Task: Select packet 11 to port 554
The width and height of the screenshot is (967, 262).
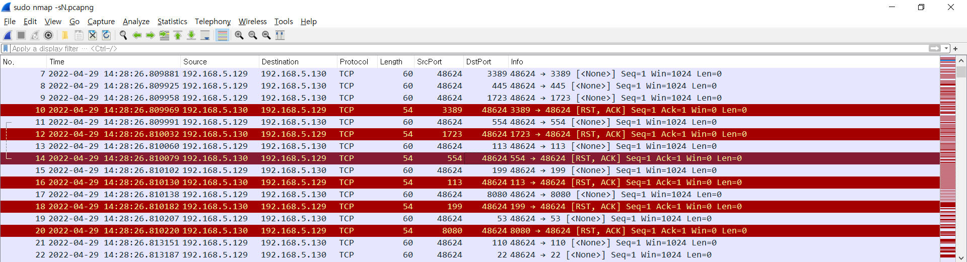Action: (470, 122)
